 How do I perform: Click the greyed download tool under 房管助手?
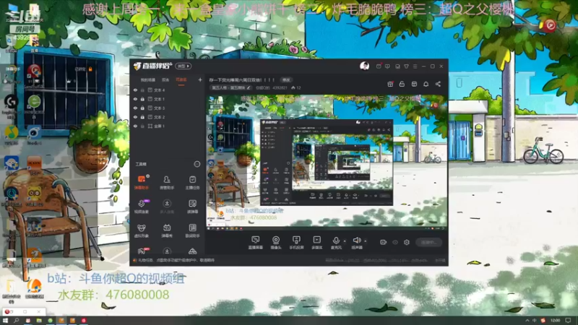click(167, 207)
